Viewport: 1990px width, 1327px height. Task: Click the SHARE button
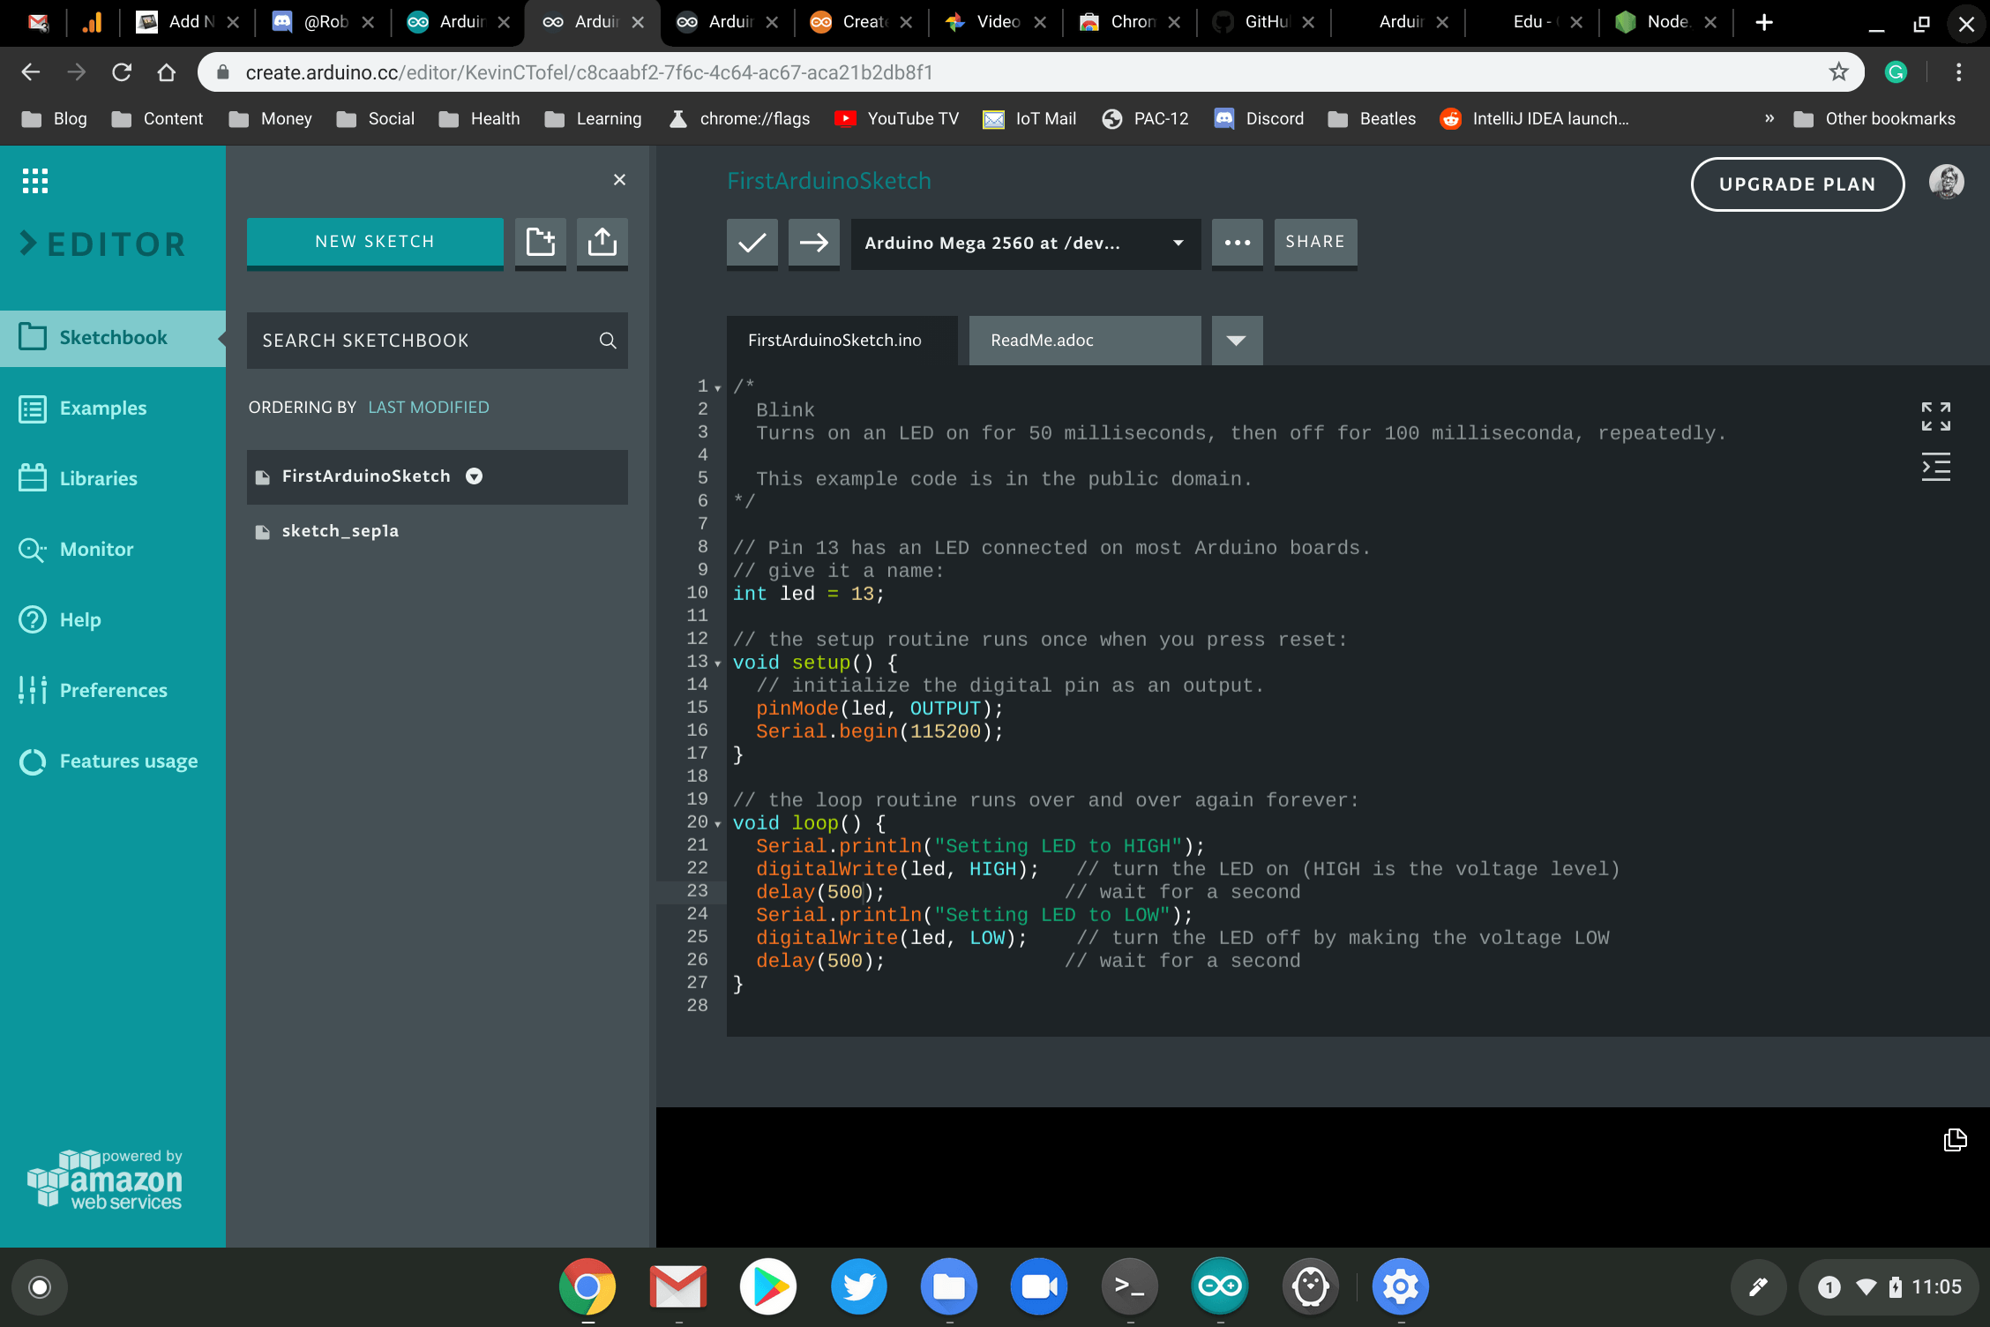(1315, 241)
